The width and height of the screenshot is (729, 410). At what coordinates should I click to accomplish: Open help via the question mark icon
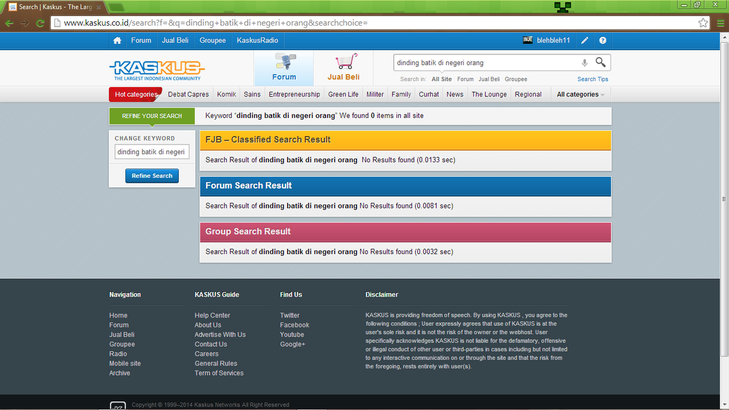pyautogui.click(x=603, y=40)
